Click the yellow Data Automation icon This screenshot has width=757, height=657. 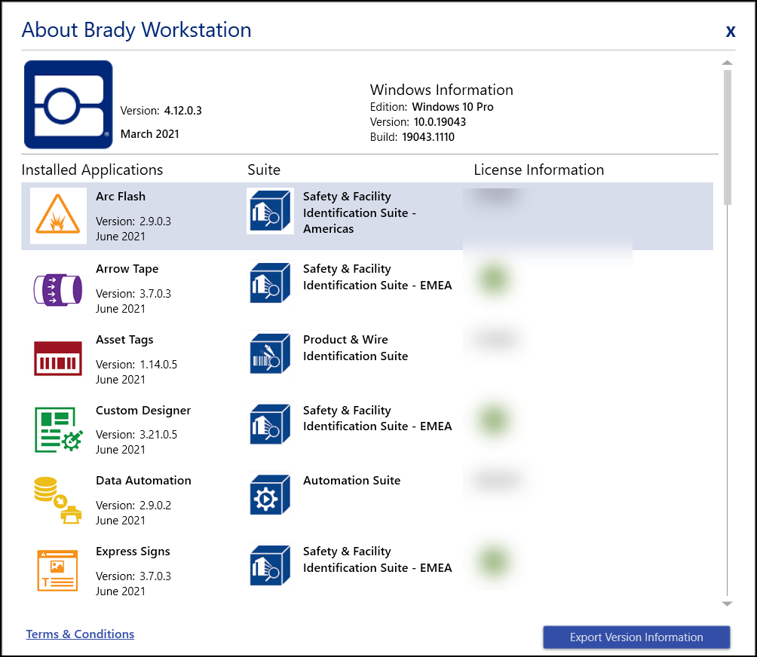click(x=58, y=500)
